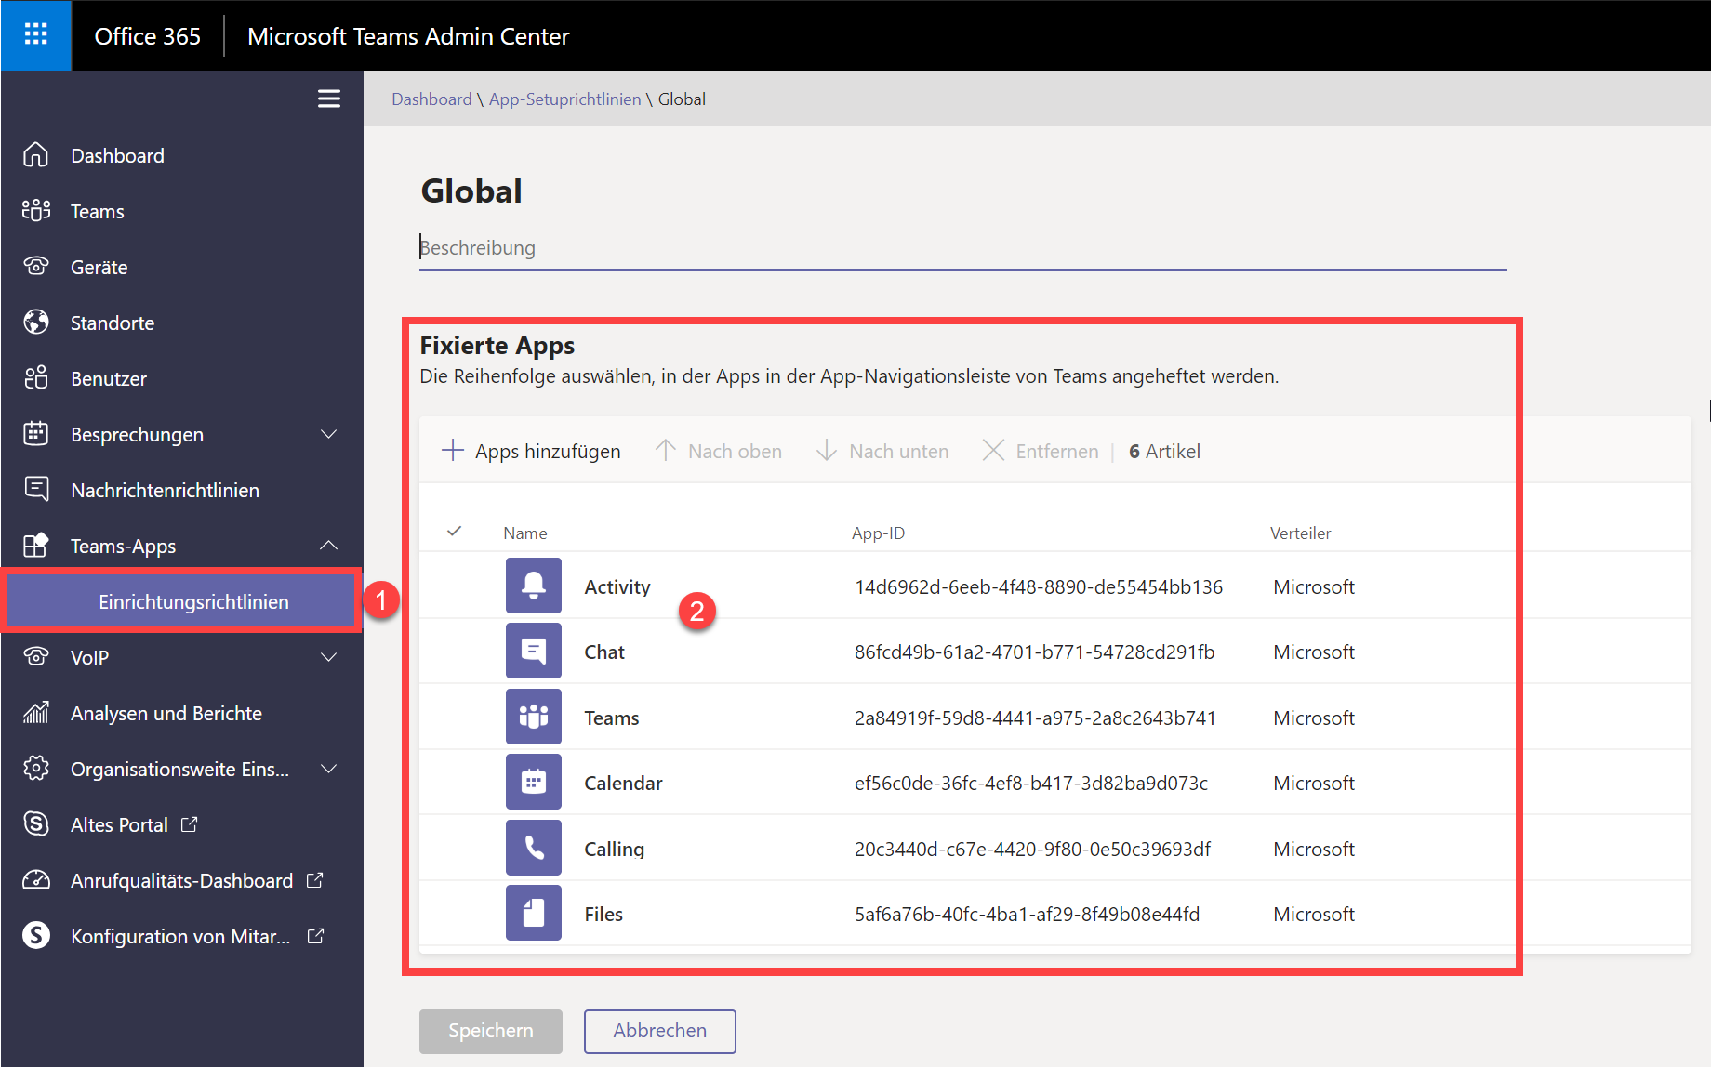Click the Anrufqualitäts-Dashboard gauge icon
1711x1067 pixels.
coord(36,880)
